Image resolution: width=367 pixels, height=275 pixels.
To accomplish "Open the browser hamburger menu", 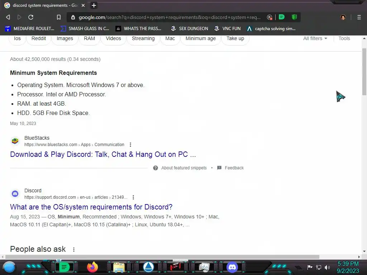I will coord(359,17).
